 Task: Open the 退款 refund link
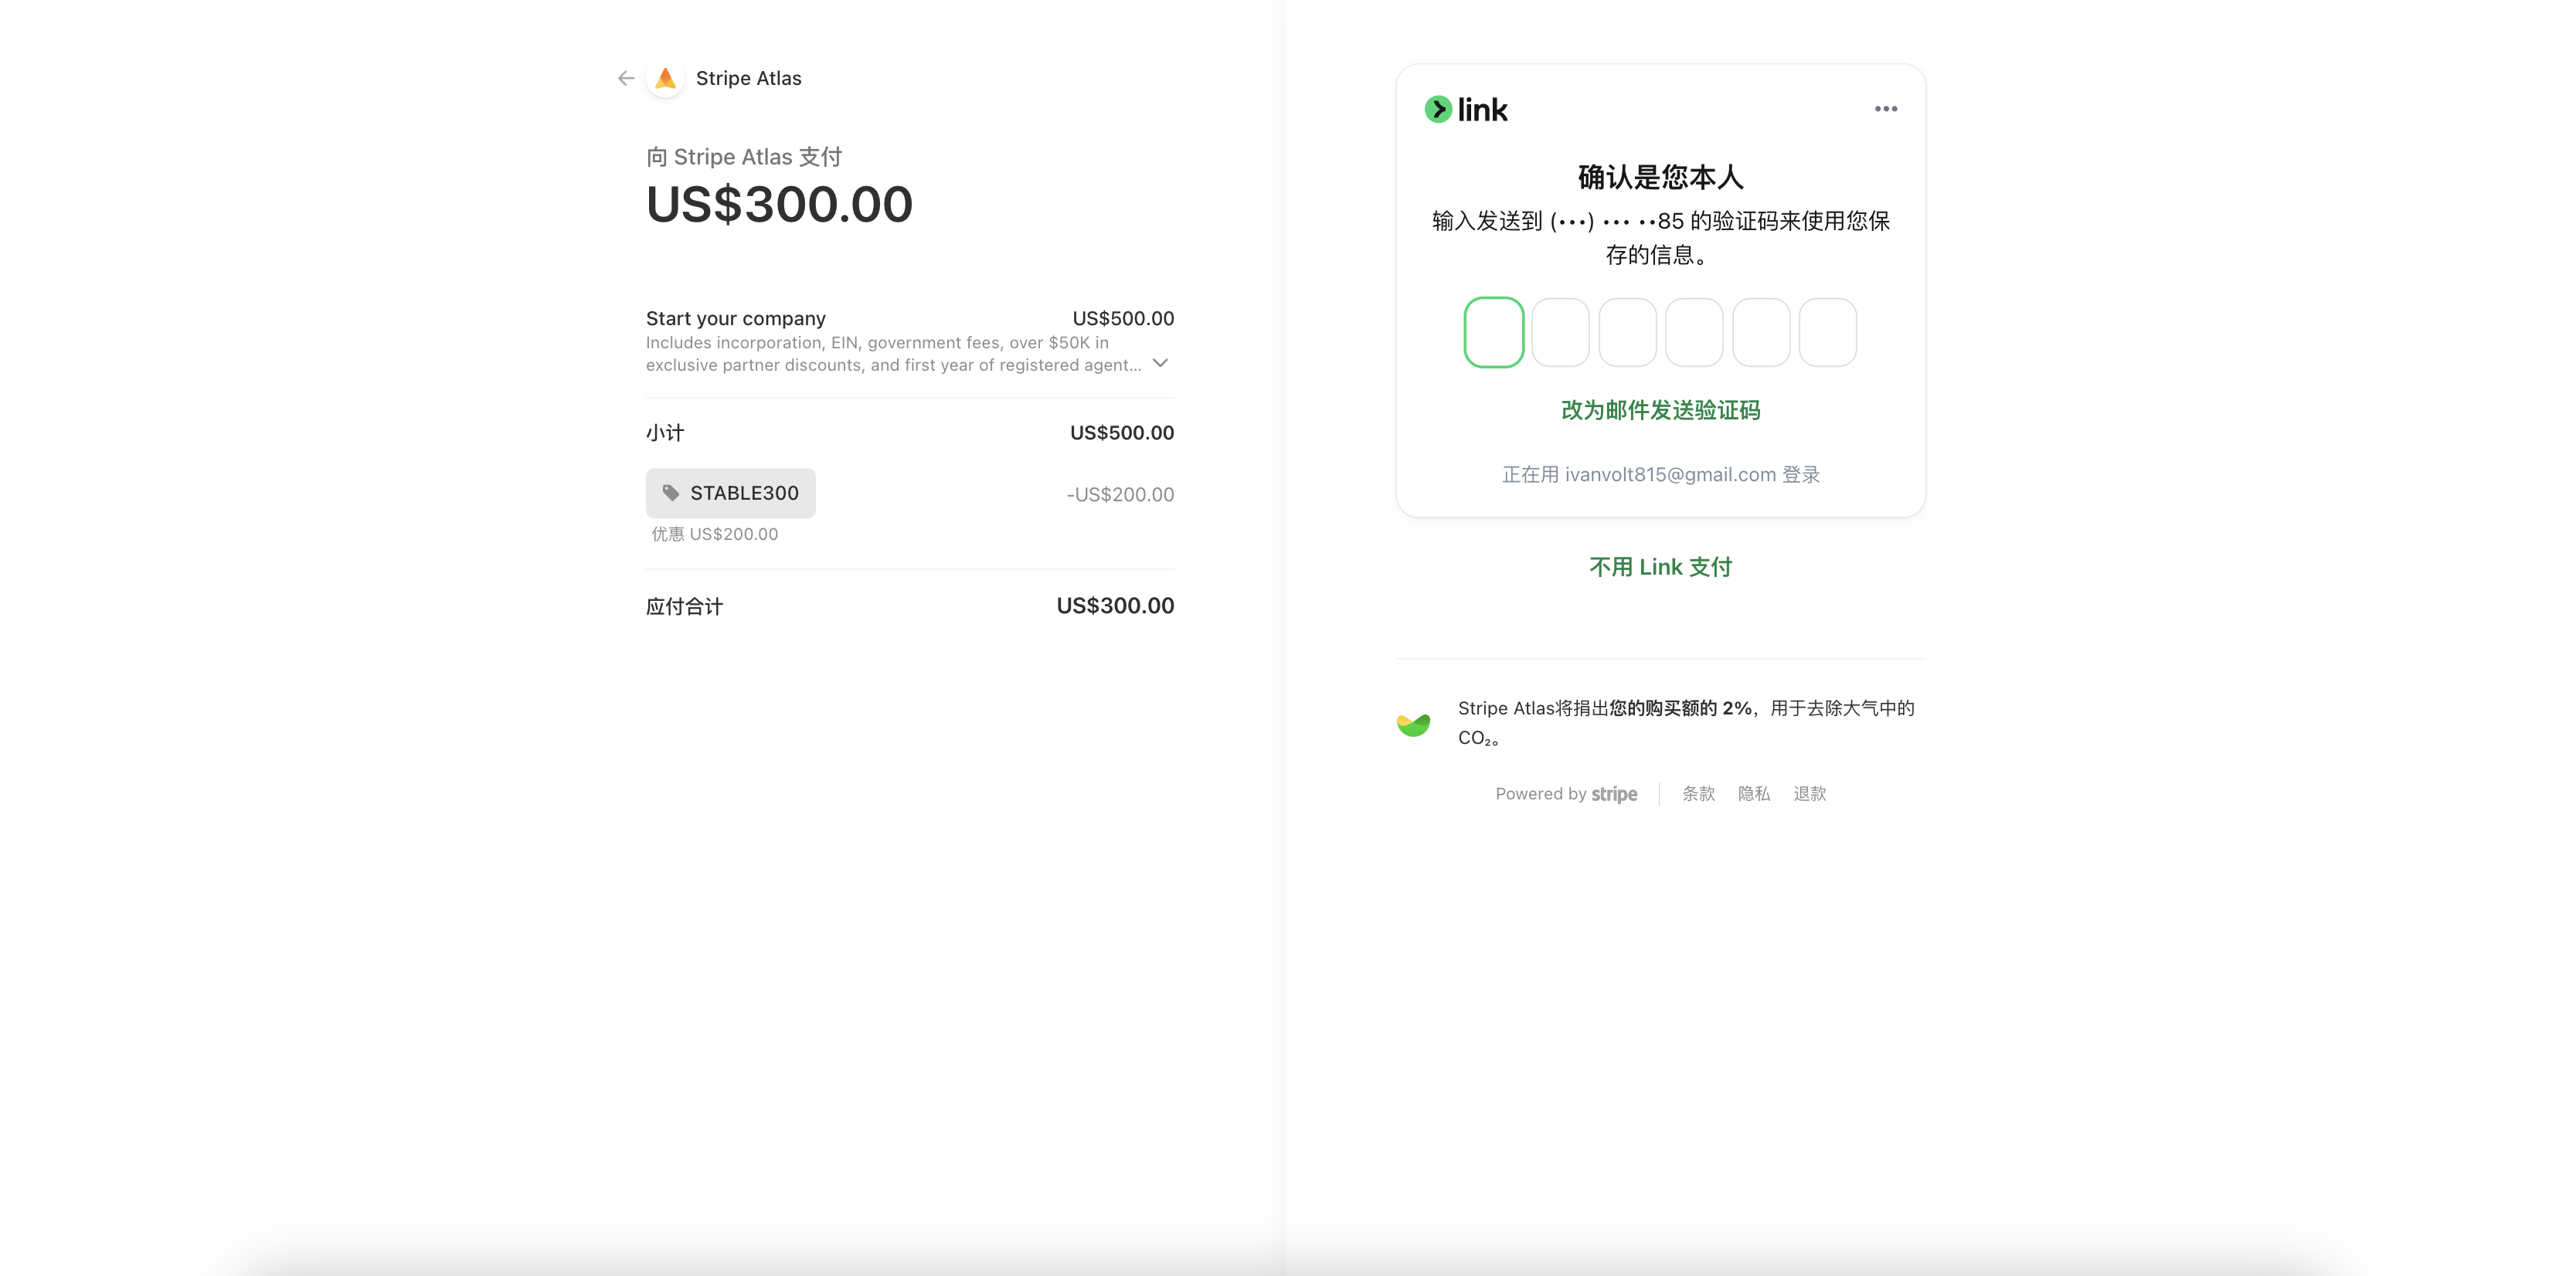[1809, 794]
